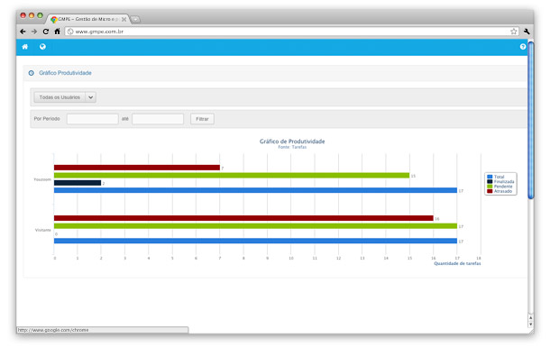
Task: Click the Gráfico de Produtividade chart title
Action: pyautogui.click(x=292, y=141)
